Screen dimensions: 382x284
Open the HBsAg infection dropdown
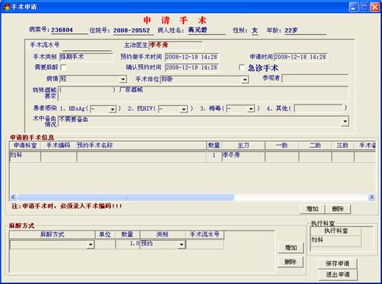(x=113, y=109)
